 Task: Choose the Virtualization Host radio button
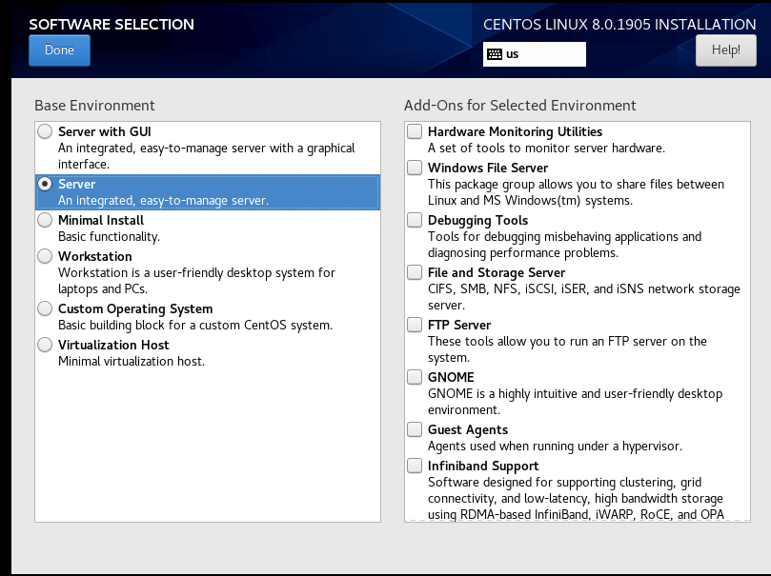[x=45, y=345]
